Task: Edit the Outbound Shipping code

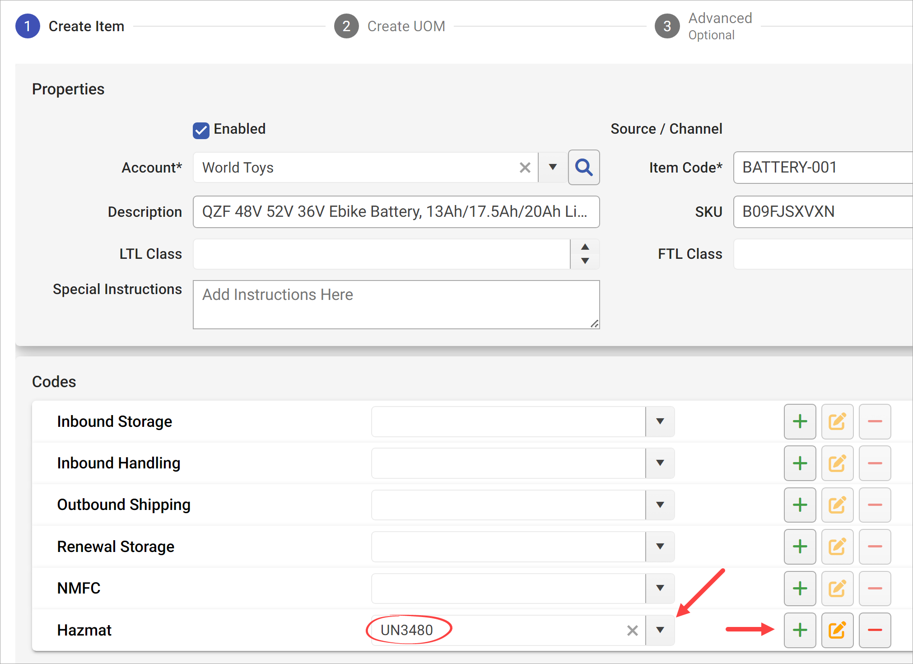Action: coord(837,505)
